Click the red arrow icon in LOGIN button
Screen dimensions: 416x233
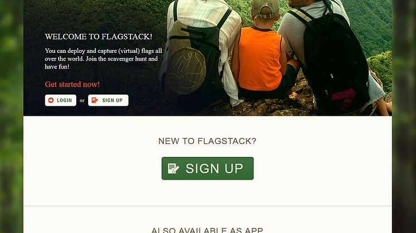click(x=51, y=100)
